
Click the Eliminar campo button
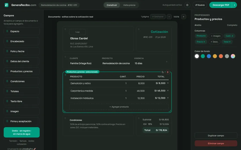tap(216, 143)
